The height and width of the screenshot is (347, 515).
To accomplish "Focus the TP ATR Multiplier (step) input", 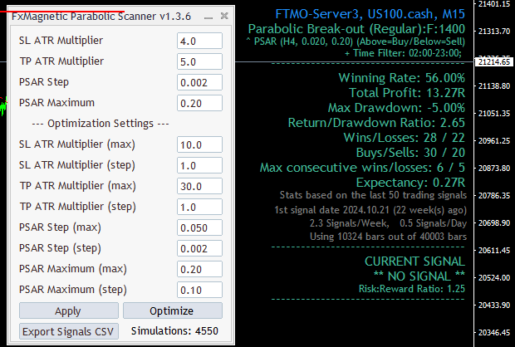I will [199, 207].
